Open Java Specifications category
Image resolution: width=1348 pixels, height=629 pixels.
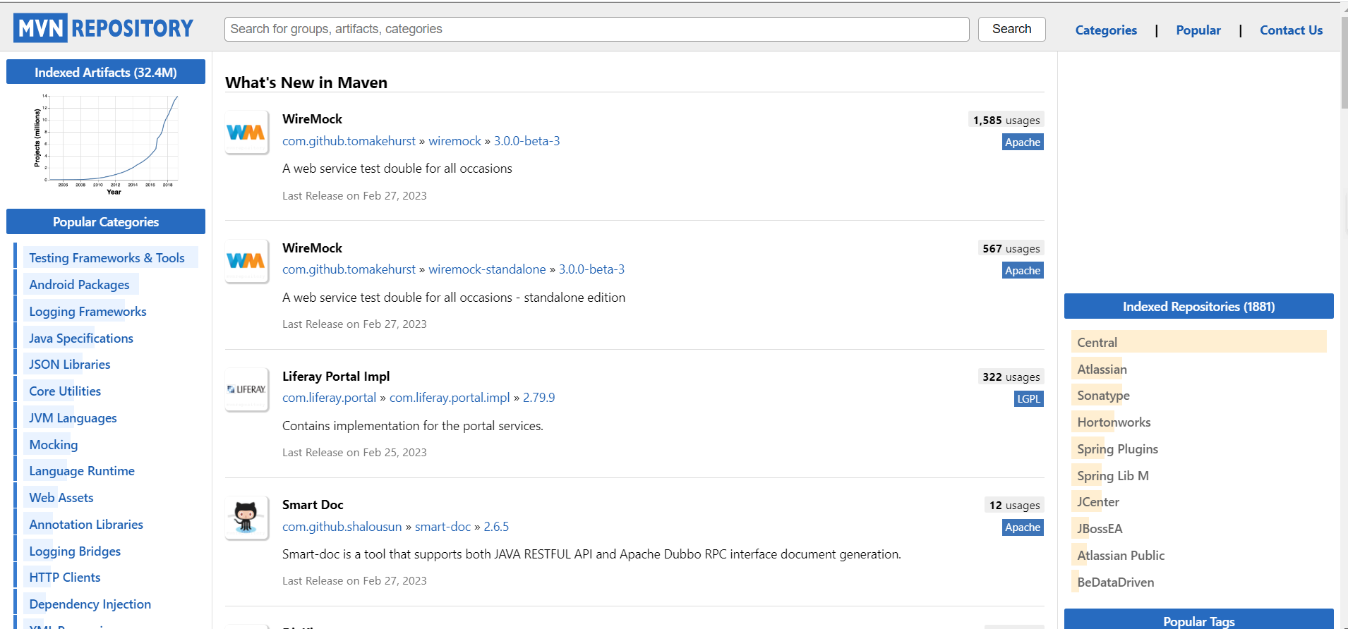click(x=81, y=338)
